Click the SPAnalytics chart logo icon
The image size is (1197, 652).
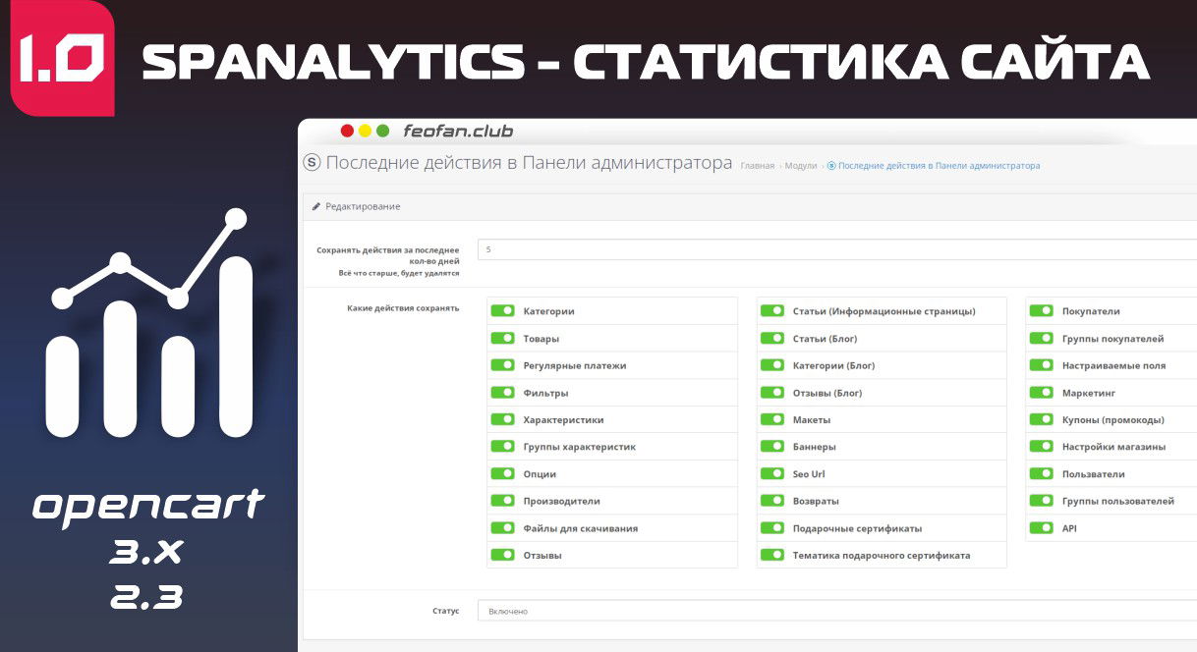click(x=149, y=324)
